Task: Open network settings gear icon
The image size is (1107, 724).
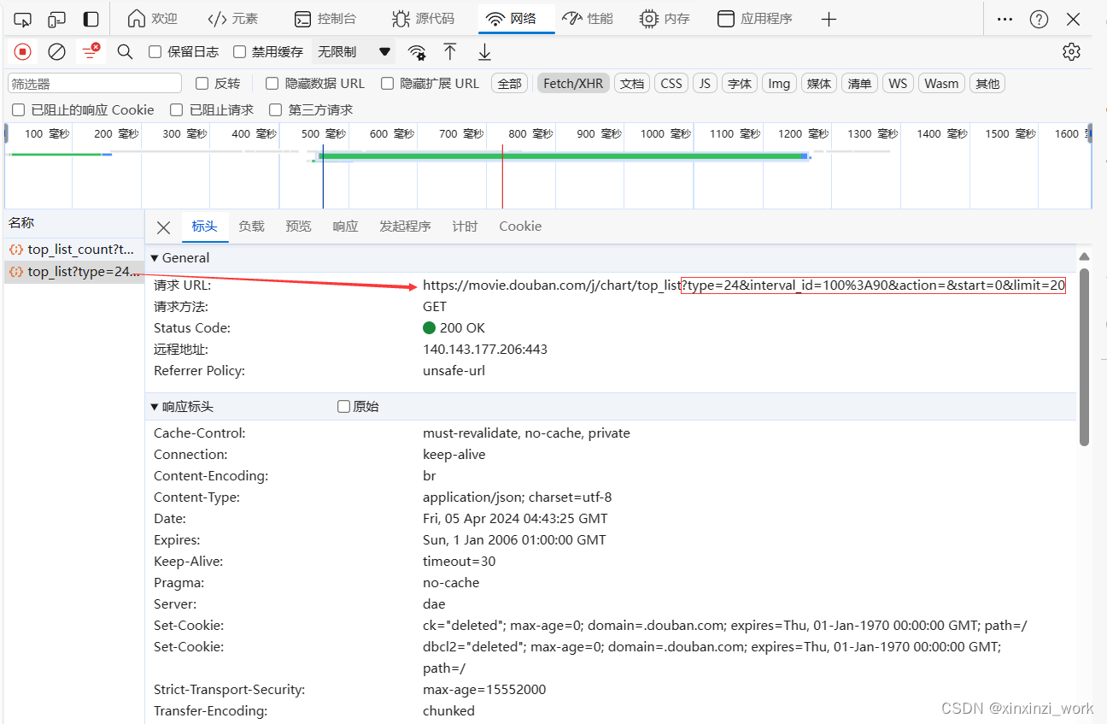Action: [x=1071, y=52]
